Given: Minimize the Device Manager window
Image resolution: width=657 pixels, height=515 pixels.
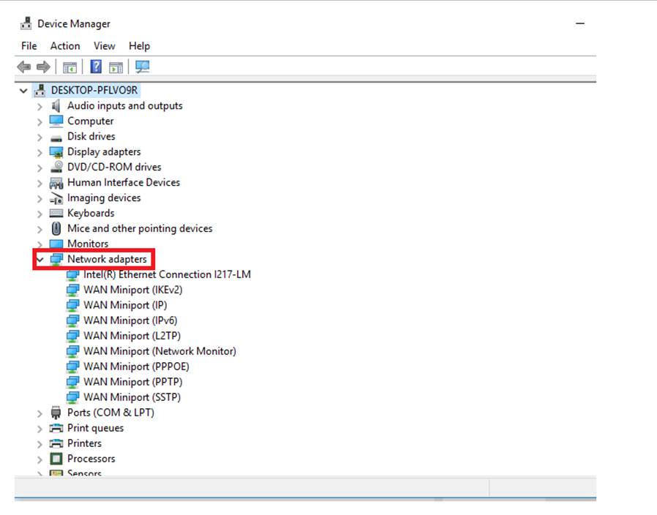Looking at the screenshot, I should [x=580, y=23].
